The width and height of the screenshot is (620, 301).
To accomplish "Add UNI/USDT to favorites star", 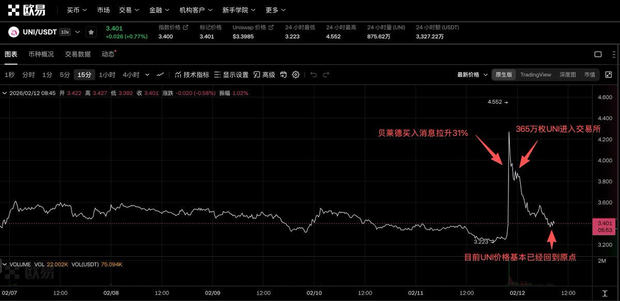I will 91,32.
